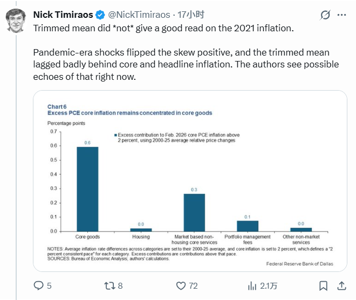
Task: Click the reply speech bubble icon
Action: click(39, 285)
